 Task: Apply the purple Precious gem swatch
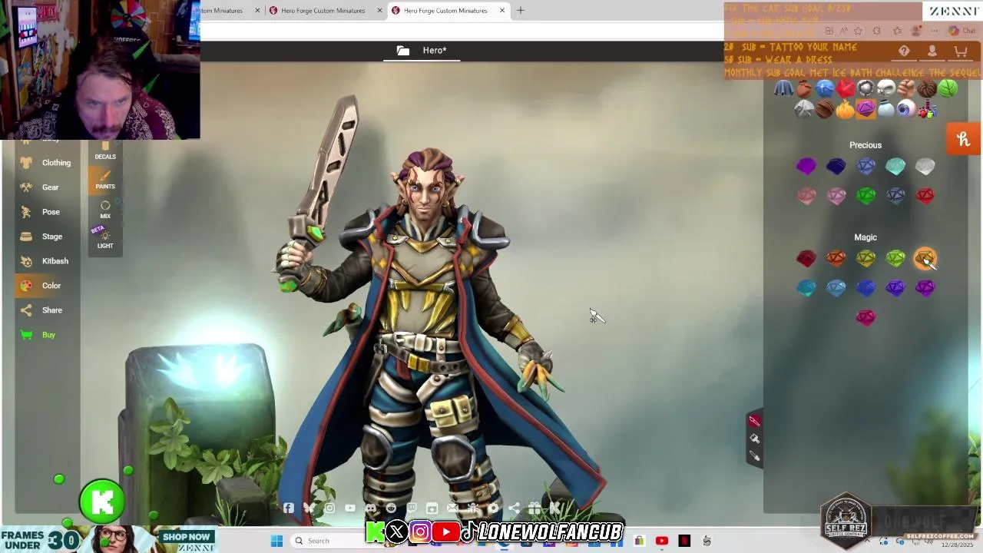tap(806, 167)
